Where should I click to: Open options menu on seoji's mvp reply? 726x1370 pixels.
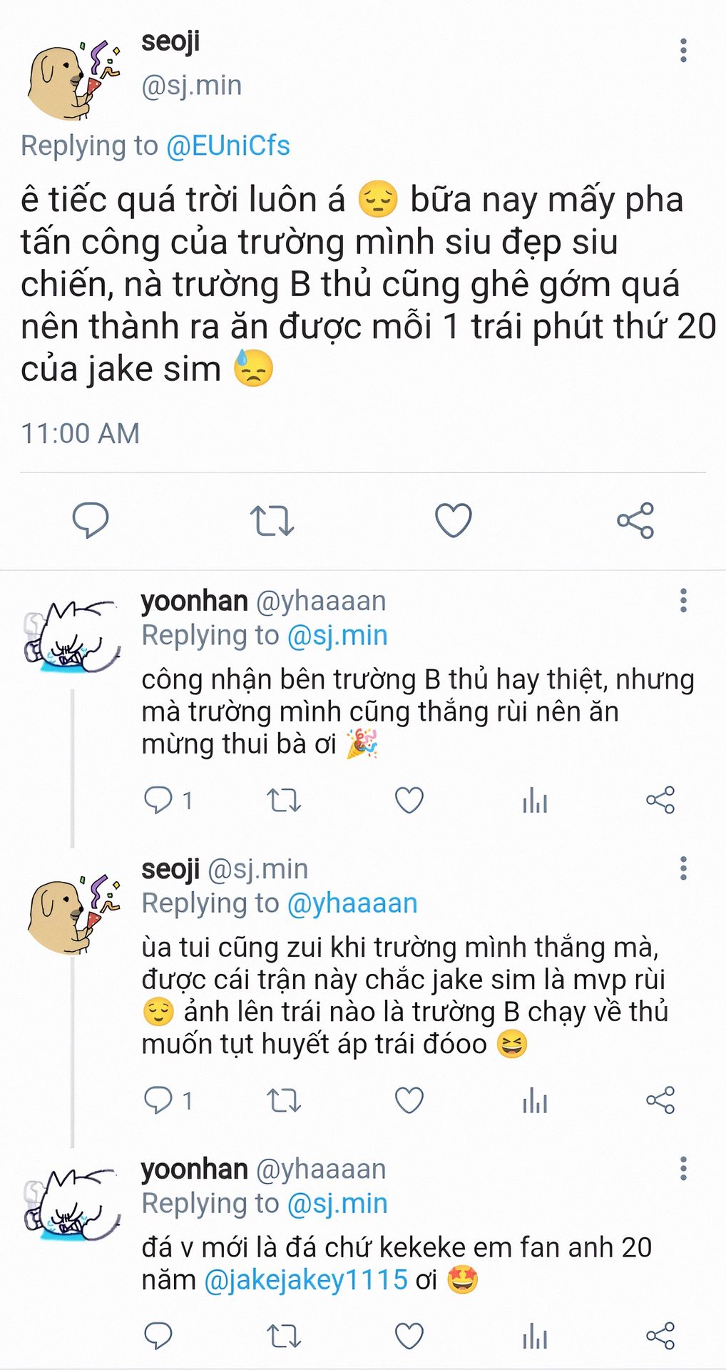coord(683,868)
